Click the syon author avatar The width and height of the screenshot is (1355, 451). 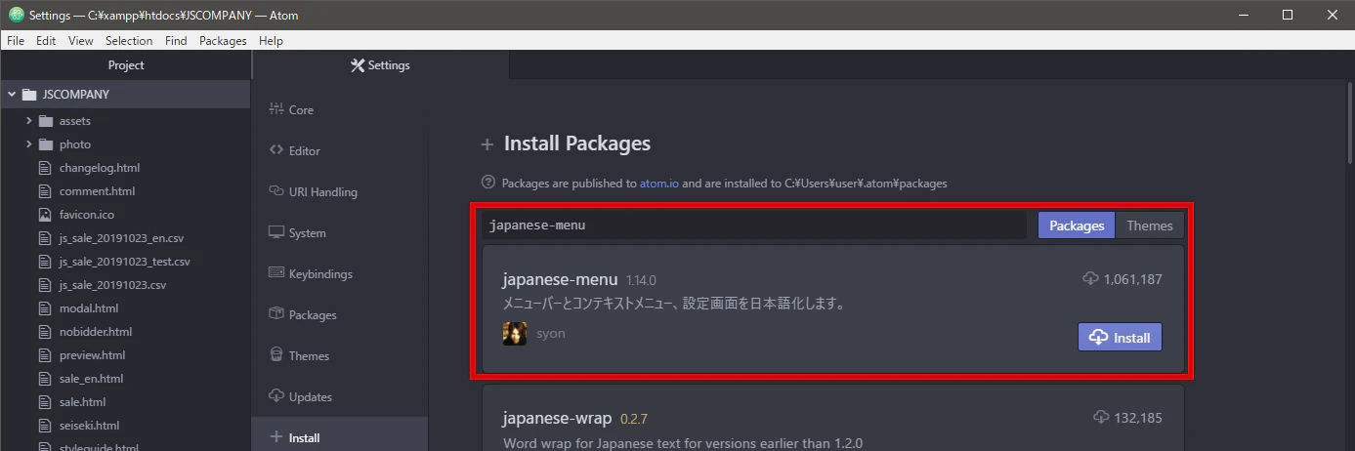point(515,334)
